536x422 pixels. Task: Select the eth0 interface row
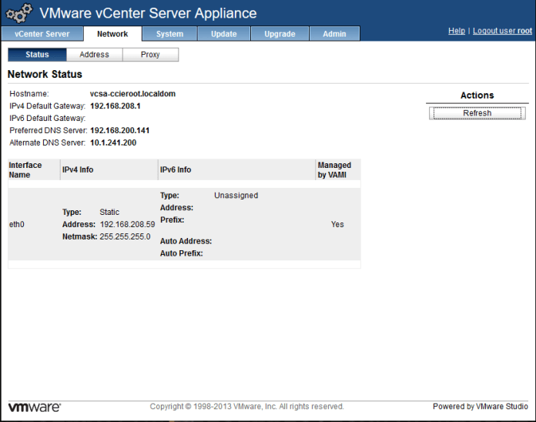(x=17, y=225)
